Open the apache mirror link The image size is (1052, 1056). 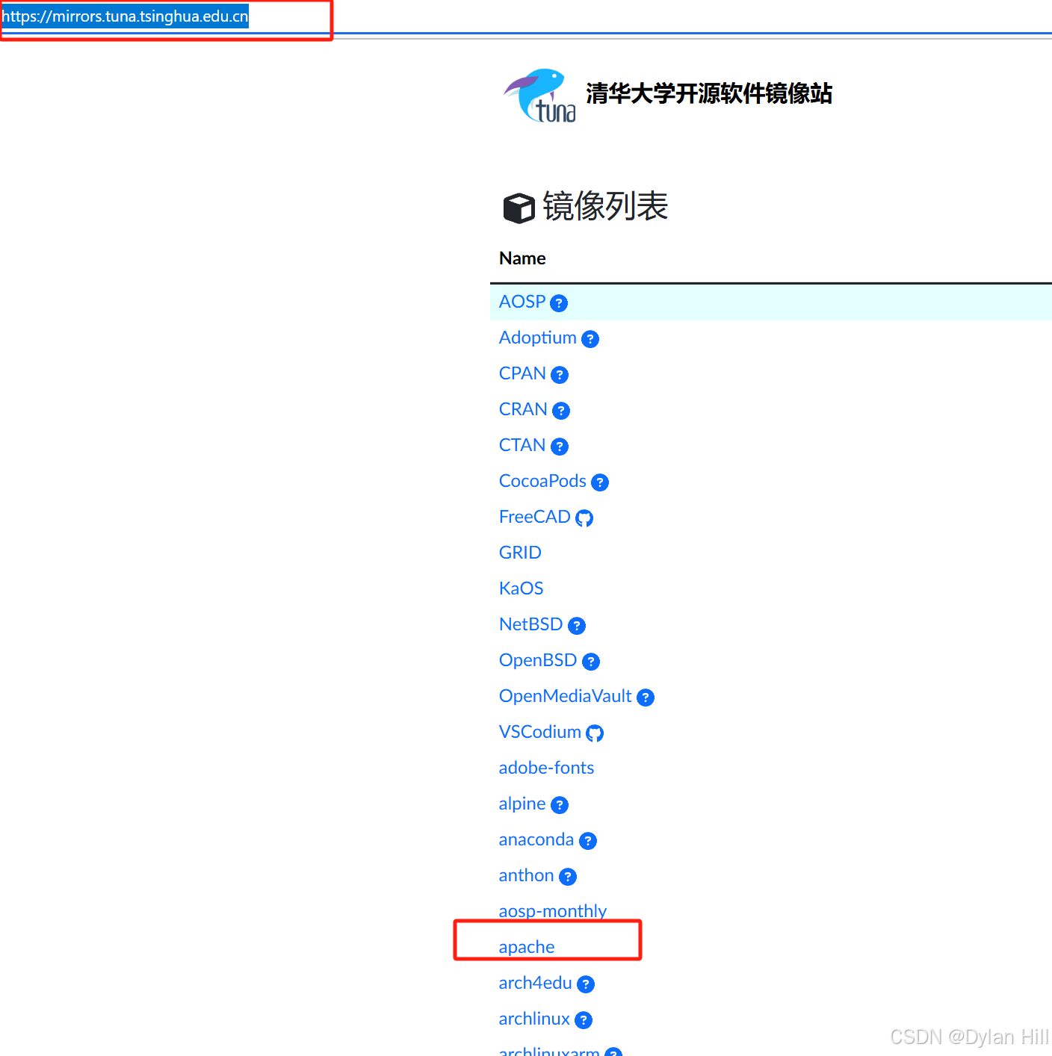[x=527, y=948]
